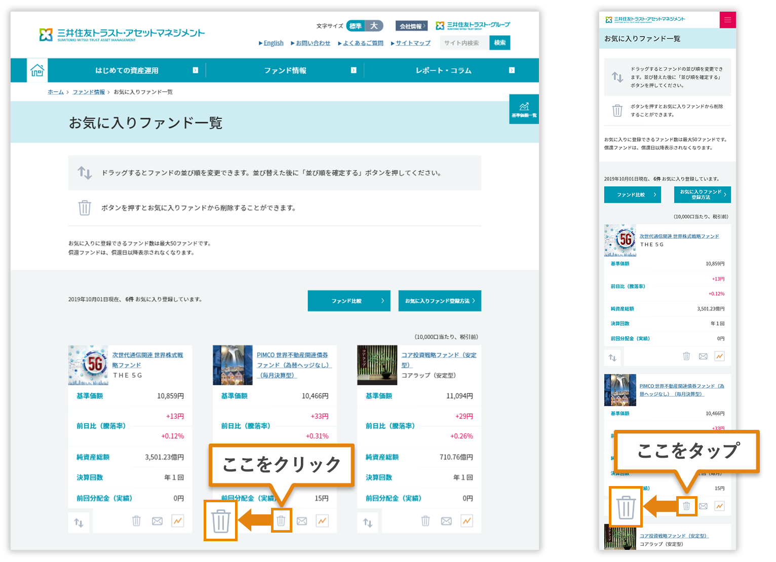Click the desktop site company logo
Viewport: 776px width, 562px height.
(122, 34)
